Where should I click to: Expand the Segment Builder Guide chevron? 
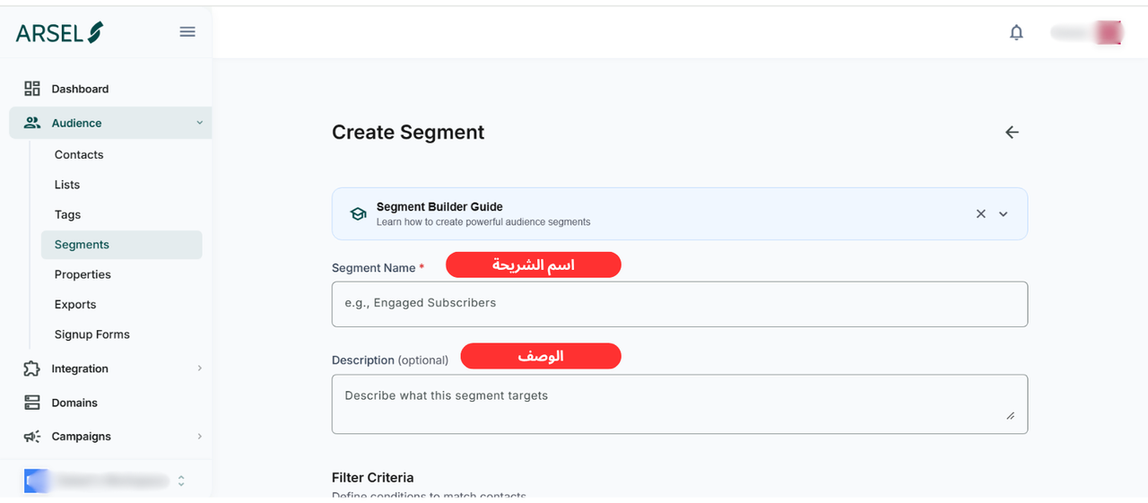[1004, 213]
